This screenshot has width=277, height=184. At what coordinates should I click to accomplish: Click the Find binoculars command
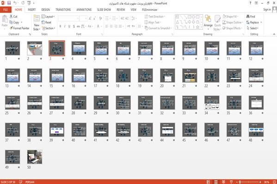coord(251,17)
